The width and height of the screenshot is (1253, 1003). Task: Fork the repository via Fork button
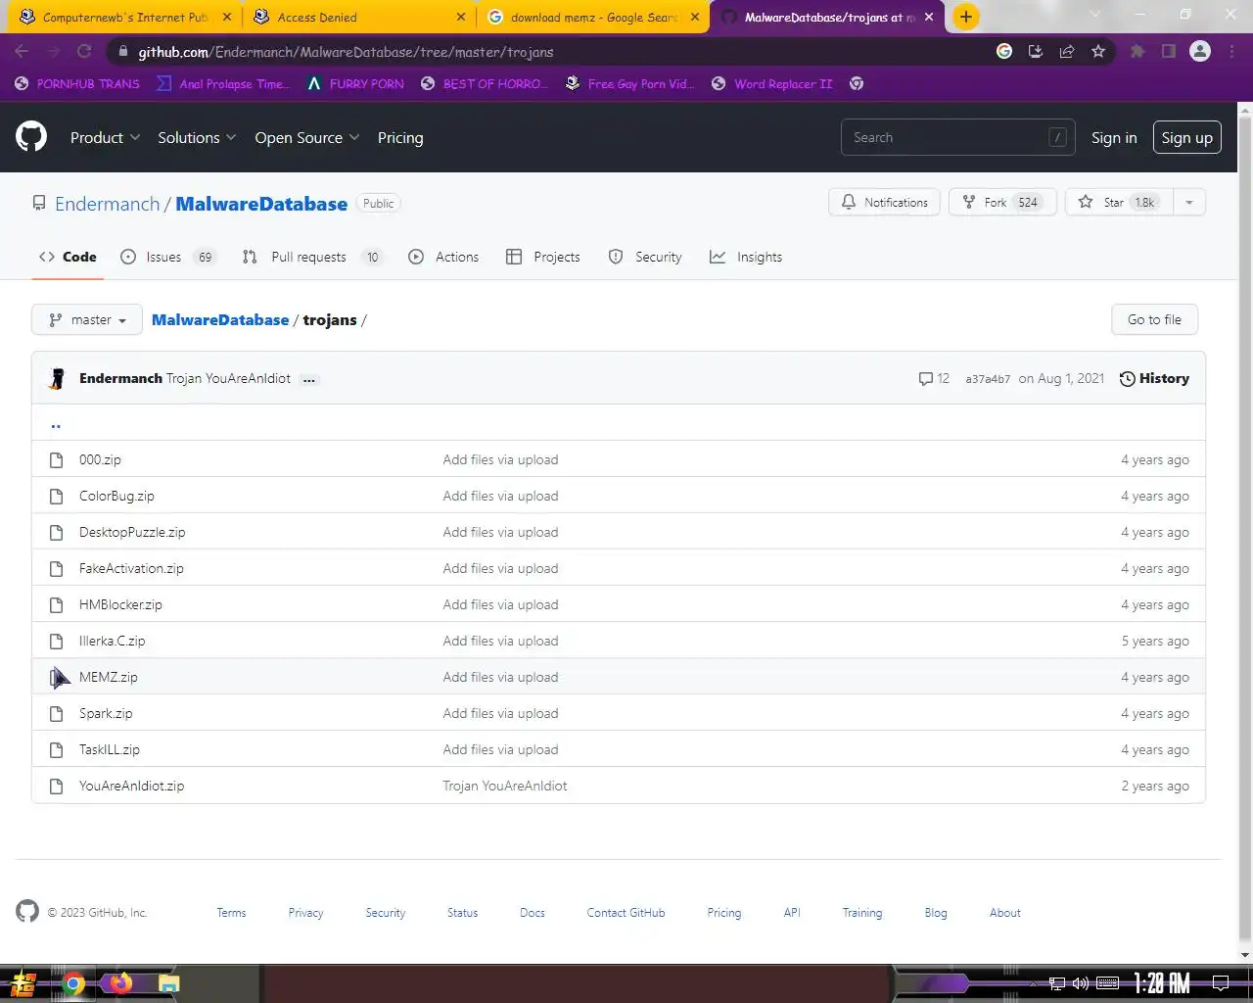1002,202
